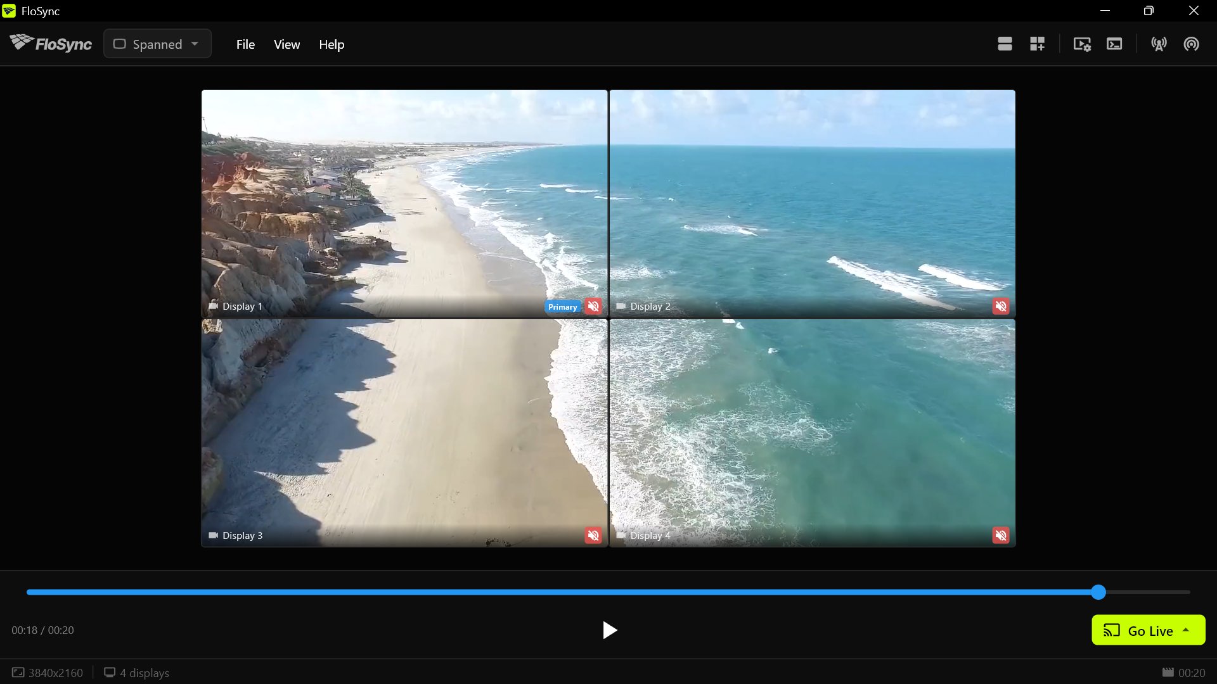Toggle mute on Display 1

(593, 307)
